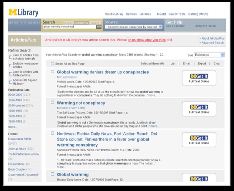The width and height of the screenshot is (234, 191).
Task: Filter by Dissertation format
Action: [16, 164]
